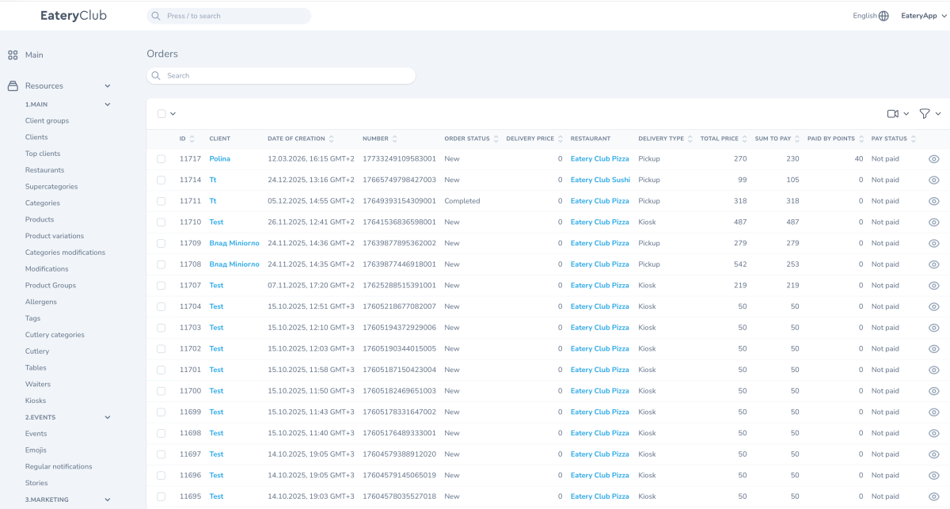The height and width of the screenshot is (509, 950).
Task: Check the box for order 11717
Action: tap(161, 159)
